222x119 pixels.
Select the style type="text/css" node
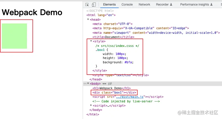121,75
